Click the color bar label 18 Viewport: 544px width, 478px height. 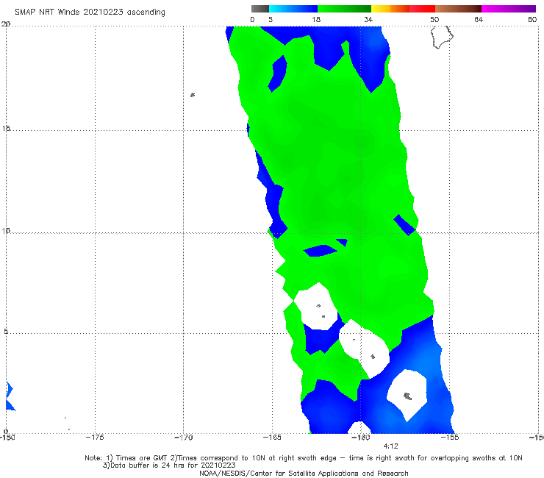pos(316,19)
